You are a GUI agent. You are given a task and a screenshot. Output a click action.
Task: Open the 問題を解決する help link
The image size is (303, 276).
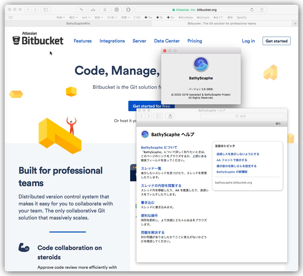click(x=153, y=233)
